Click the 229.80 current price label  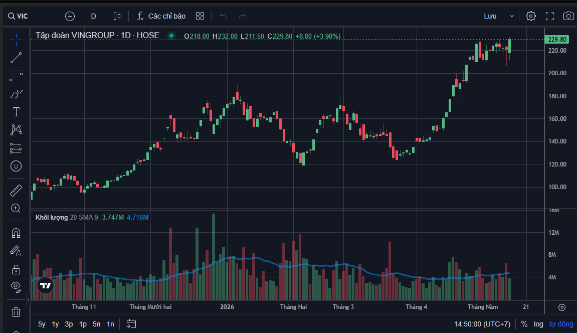[557, 40]
